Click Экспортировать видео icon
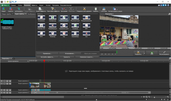Screen dimensions: 171x101 114,9
